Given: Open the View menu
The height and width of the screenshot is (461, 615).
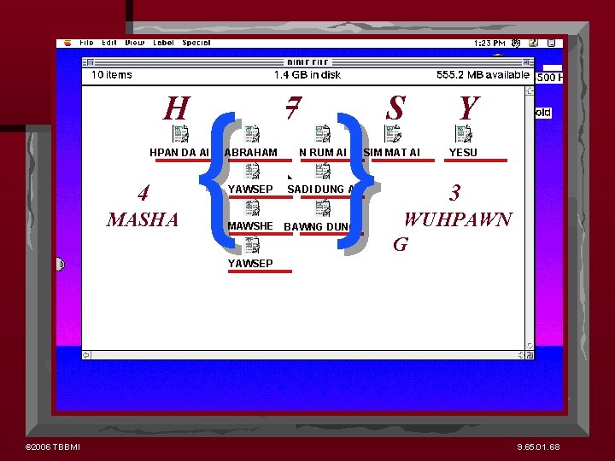Looking at the screenshot, I should (135, 43).
